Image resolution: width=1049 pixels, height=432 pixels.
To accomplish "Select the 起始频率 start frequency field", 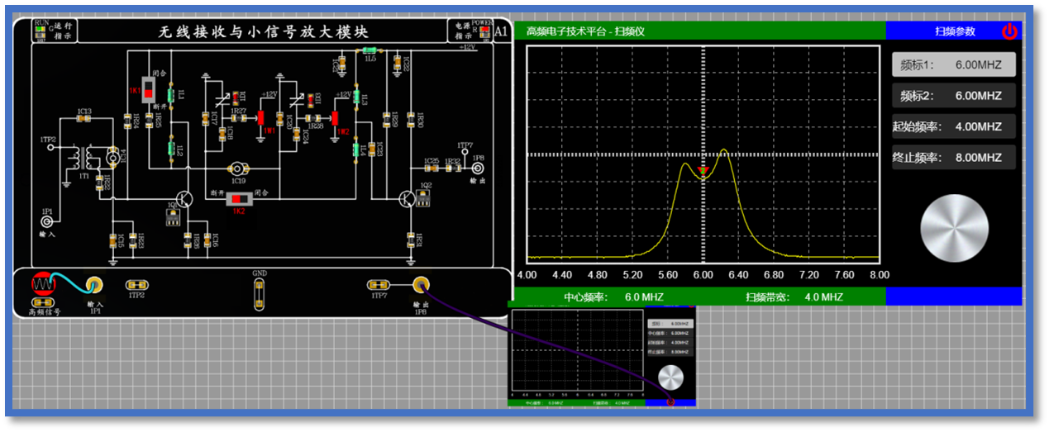I will pos(953,126).
